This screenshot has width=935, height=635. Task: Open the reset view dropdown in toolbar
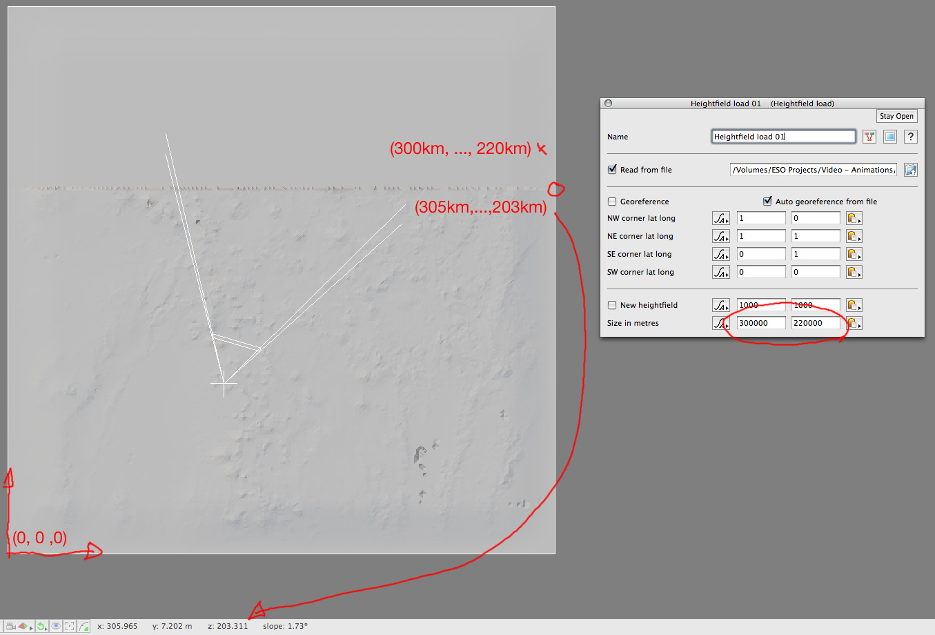[x=41, y=626]
